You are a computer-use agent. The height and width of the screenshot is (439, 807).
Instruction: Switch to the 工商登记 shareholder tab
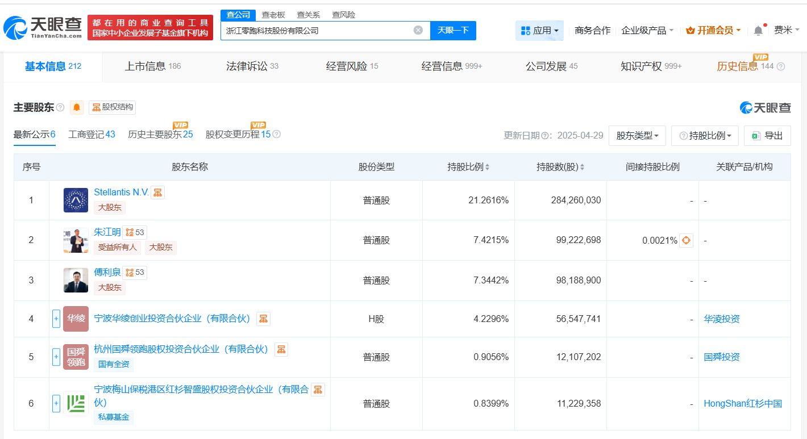point(91,135)
